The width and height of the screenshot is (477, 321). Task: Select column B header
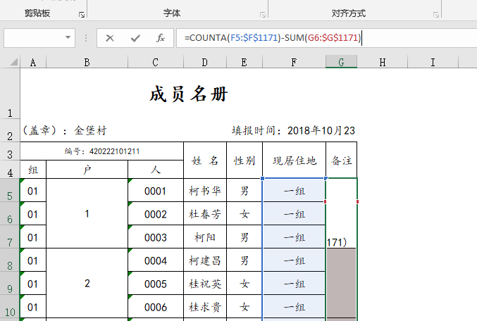[87, 62]
